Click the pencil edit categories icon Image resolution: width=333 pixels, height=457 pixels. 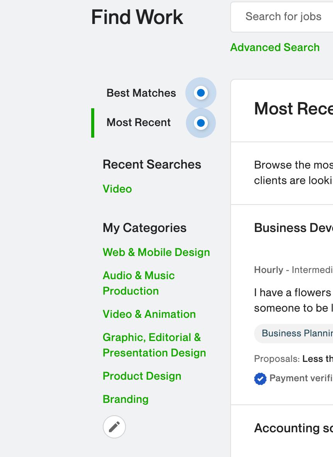[x=114, y=427]
